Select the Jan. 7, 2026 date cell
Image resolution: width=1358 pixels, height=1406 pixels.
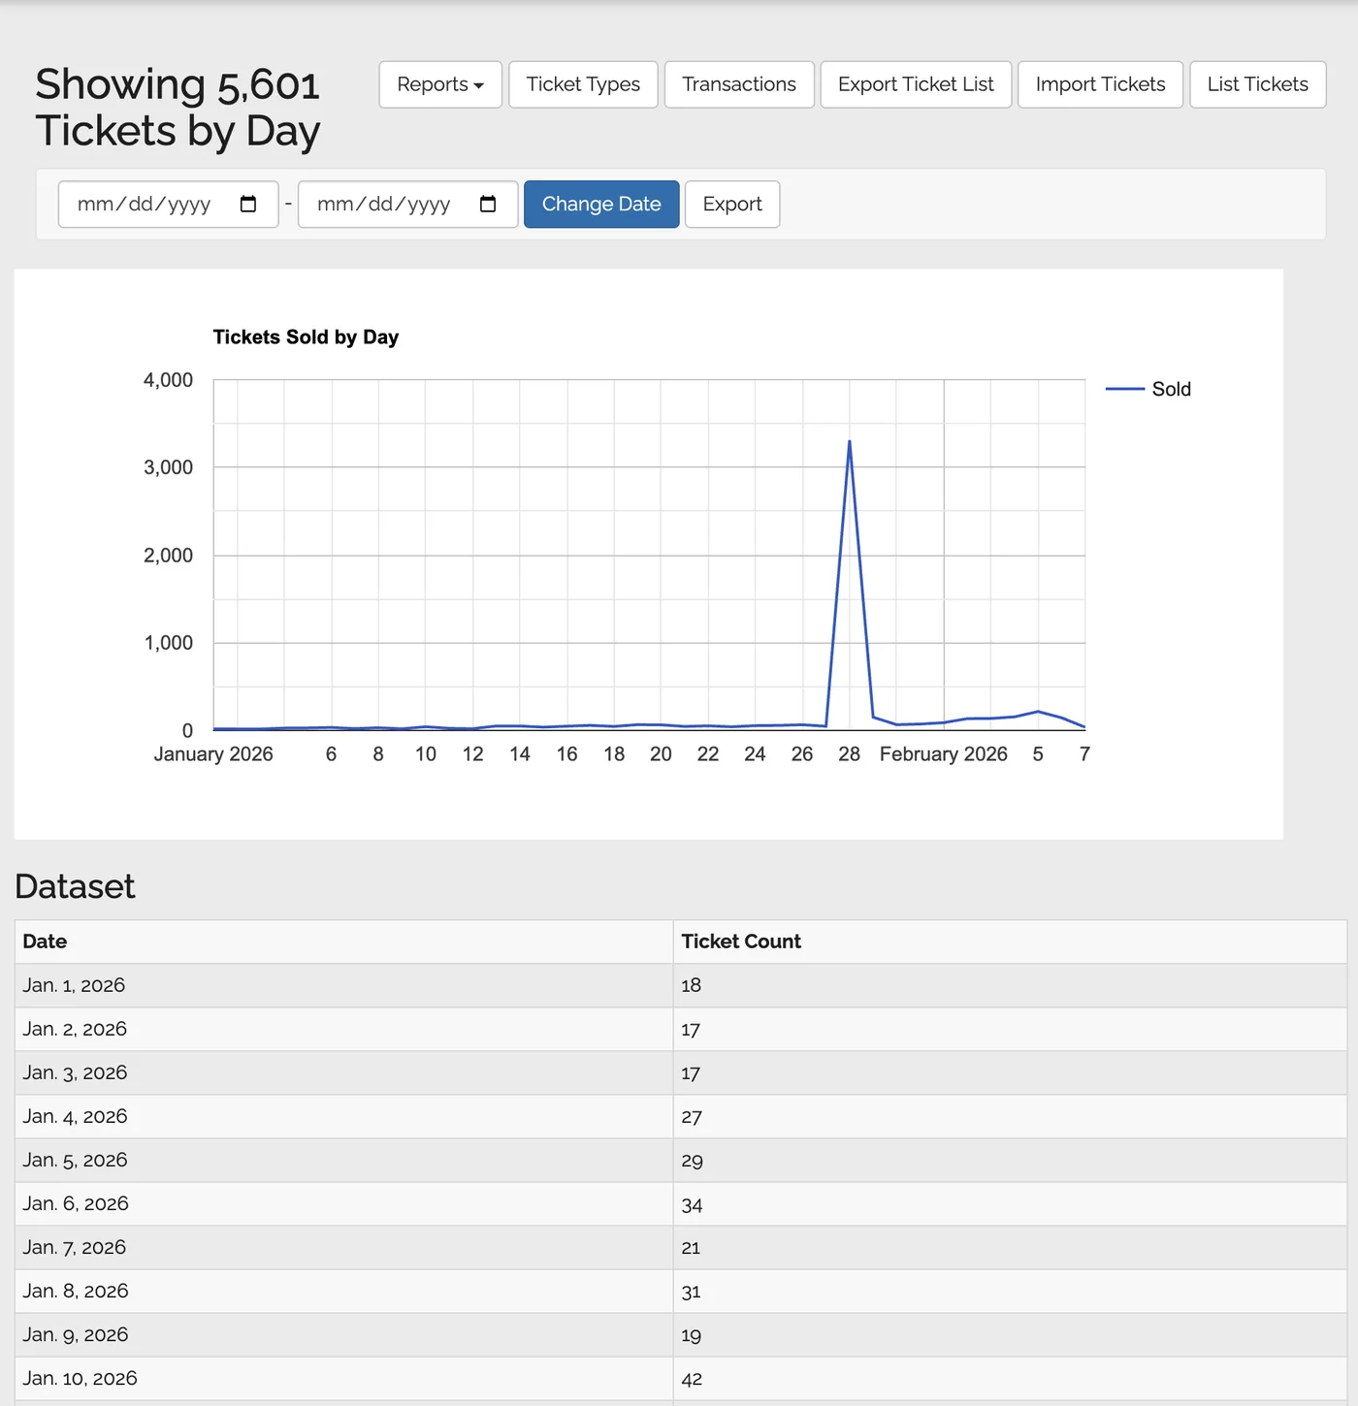click(x=343, y=1247)
